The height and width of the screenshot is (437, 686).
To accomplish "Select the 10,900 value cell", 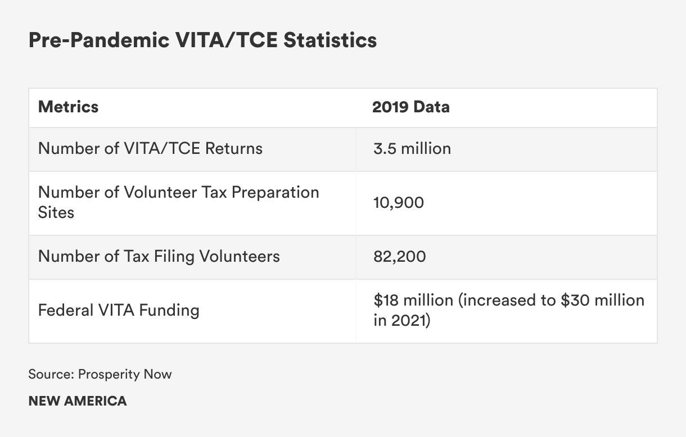I will point(398,202).
